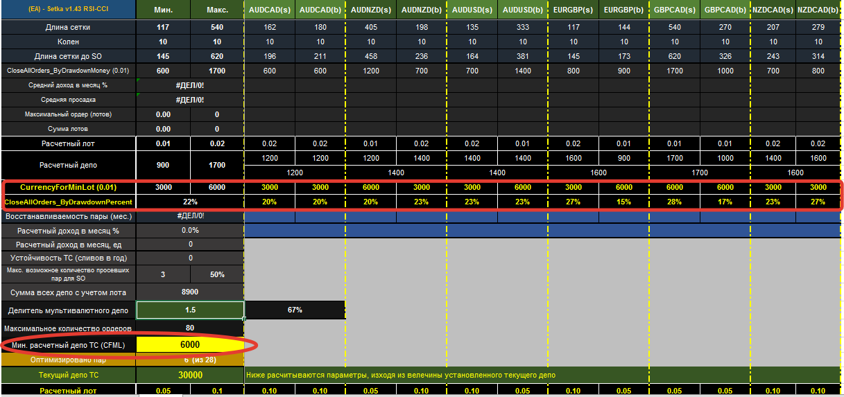Click the 'Сумма всех депо с учетом лота' label
This screenshot has width=844, height=397.
(68, 292)
